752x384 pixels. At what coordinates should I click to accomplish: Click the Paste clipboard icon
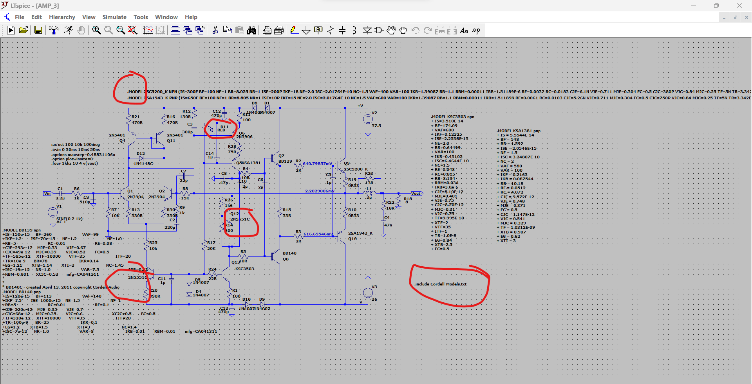pyautogui.click(x=240, y=30)
